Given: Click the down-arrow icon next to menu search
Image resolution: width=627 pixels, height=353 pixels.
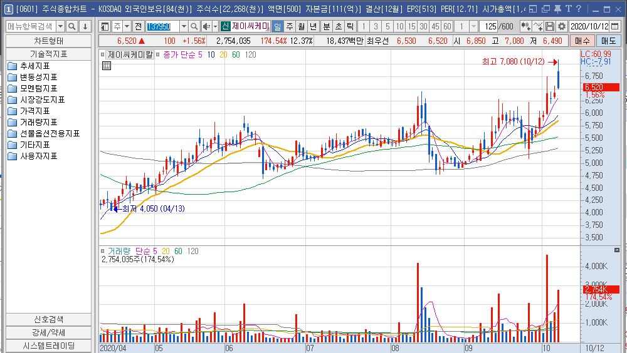Looking at the screenshot, I should point(85,27).
